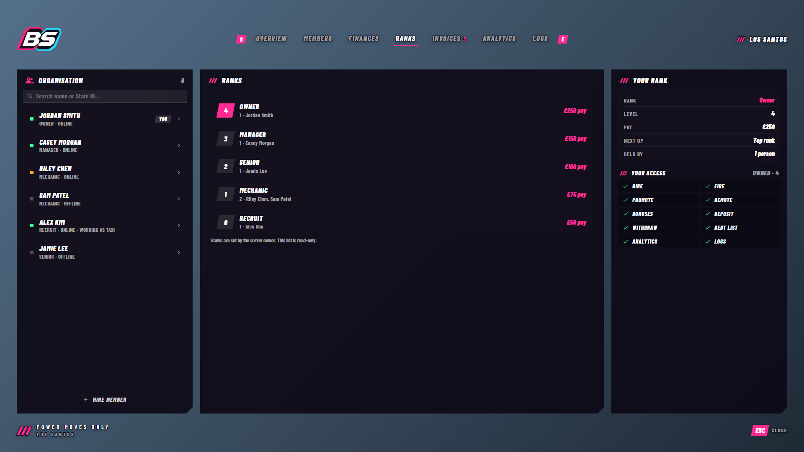Click Jordan Smith's green status indicator
This screenshot has height=452, width=804.
tap(32, 119)
